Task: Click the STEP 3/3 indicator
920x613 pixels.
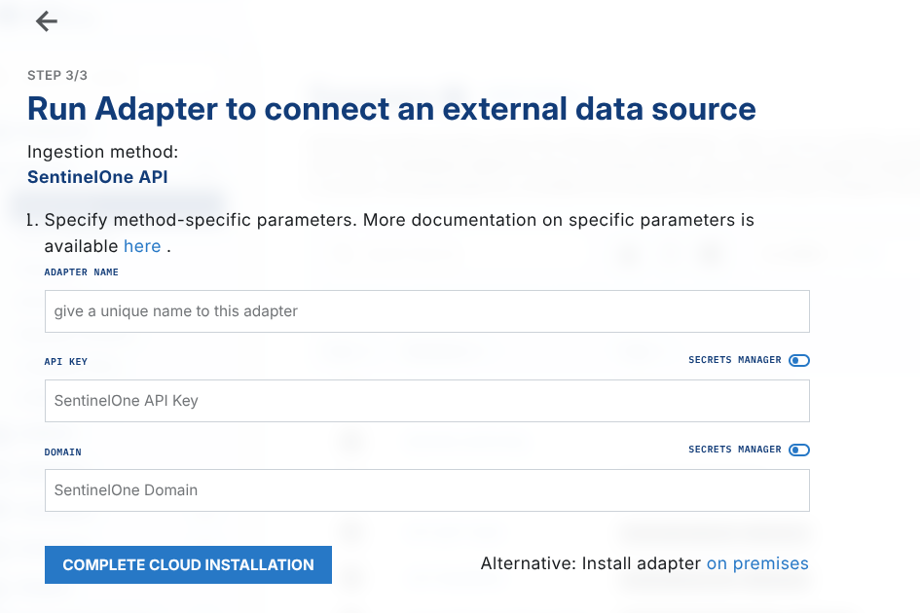Action: [x=57, y=76]
